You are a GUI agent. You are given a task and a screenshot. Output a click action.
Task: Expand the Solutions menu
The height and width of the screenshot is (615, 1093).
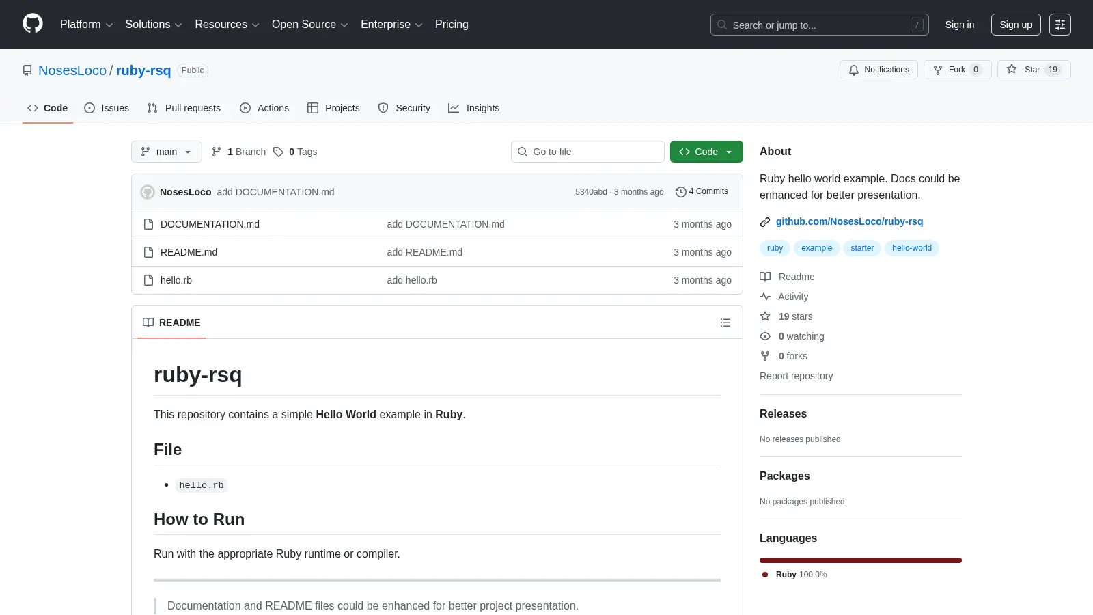pyautogui.click(x=154, y=25)
